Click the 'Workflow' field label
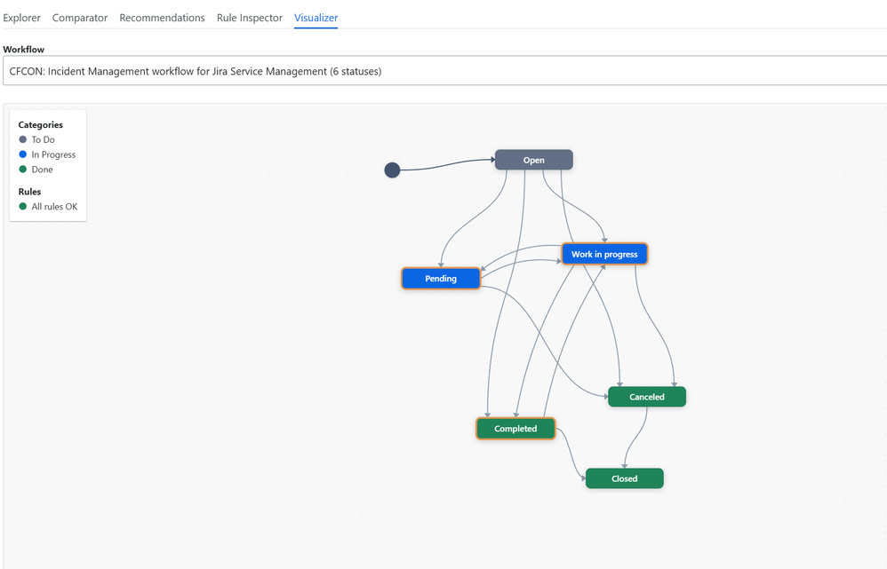 pos(23,49)
